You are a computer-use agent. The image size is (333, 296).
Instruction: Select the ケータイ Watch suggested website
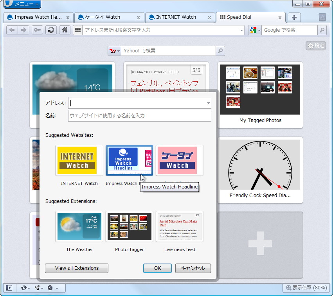[180, 160]
